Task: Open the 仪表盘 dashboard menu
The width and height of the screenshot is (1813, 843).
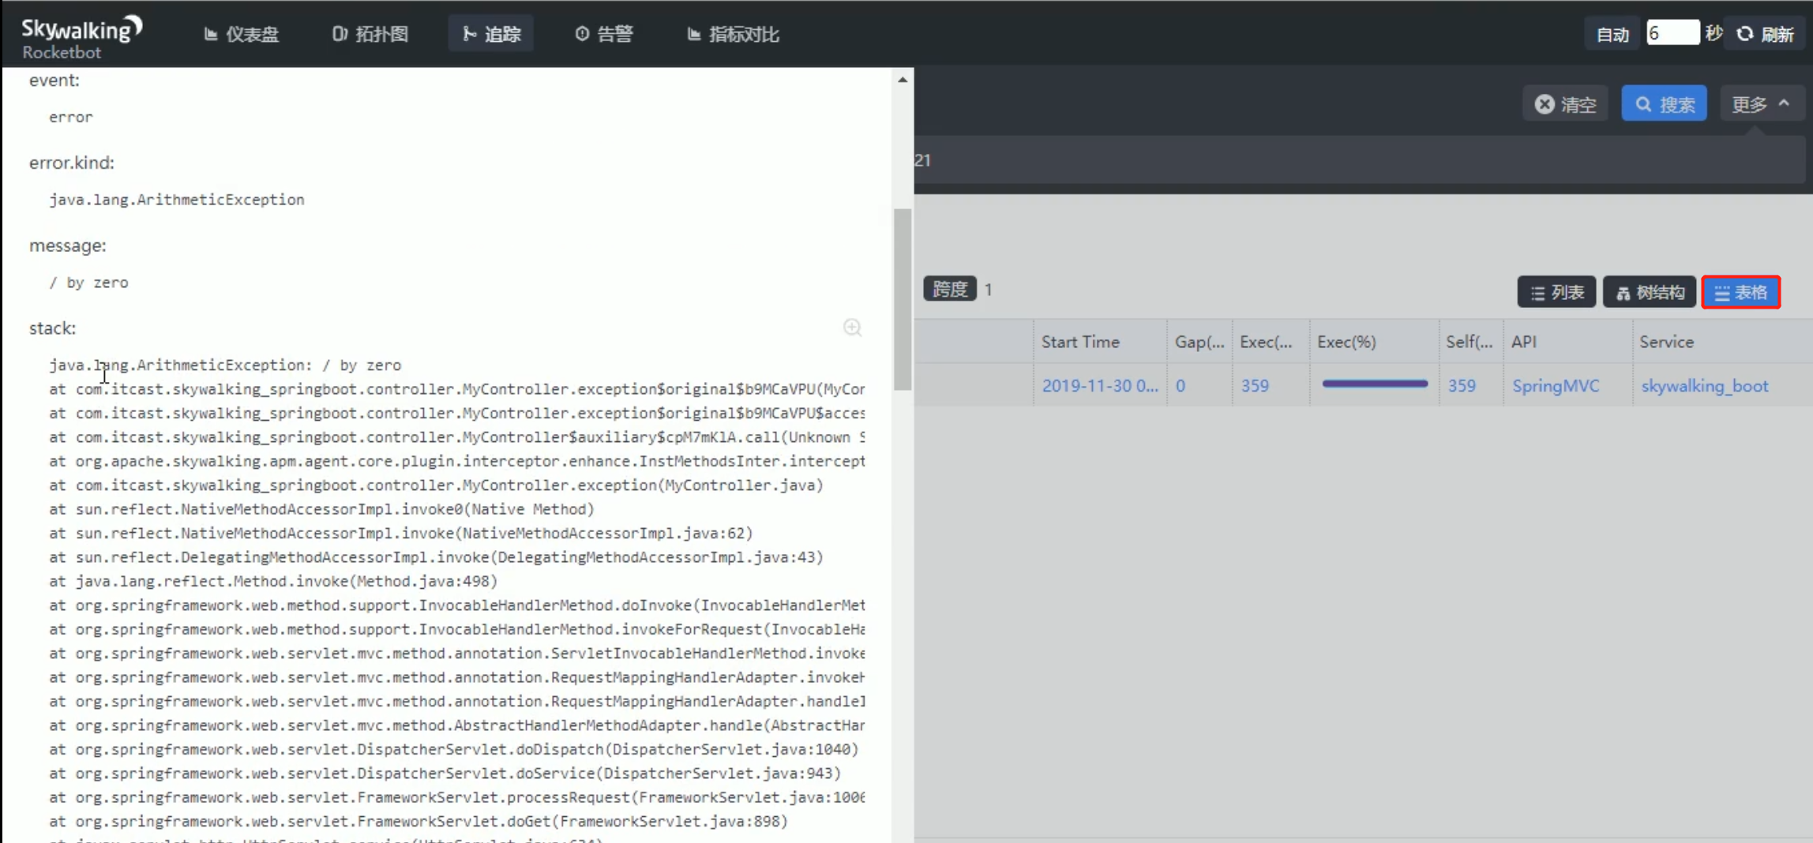Action: [241, 34]
